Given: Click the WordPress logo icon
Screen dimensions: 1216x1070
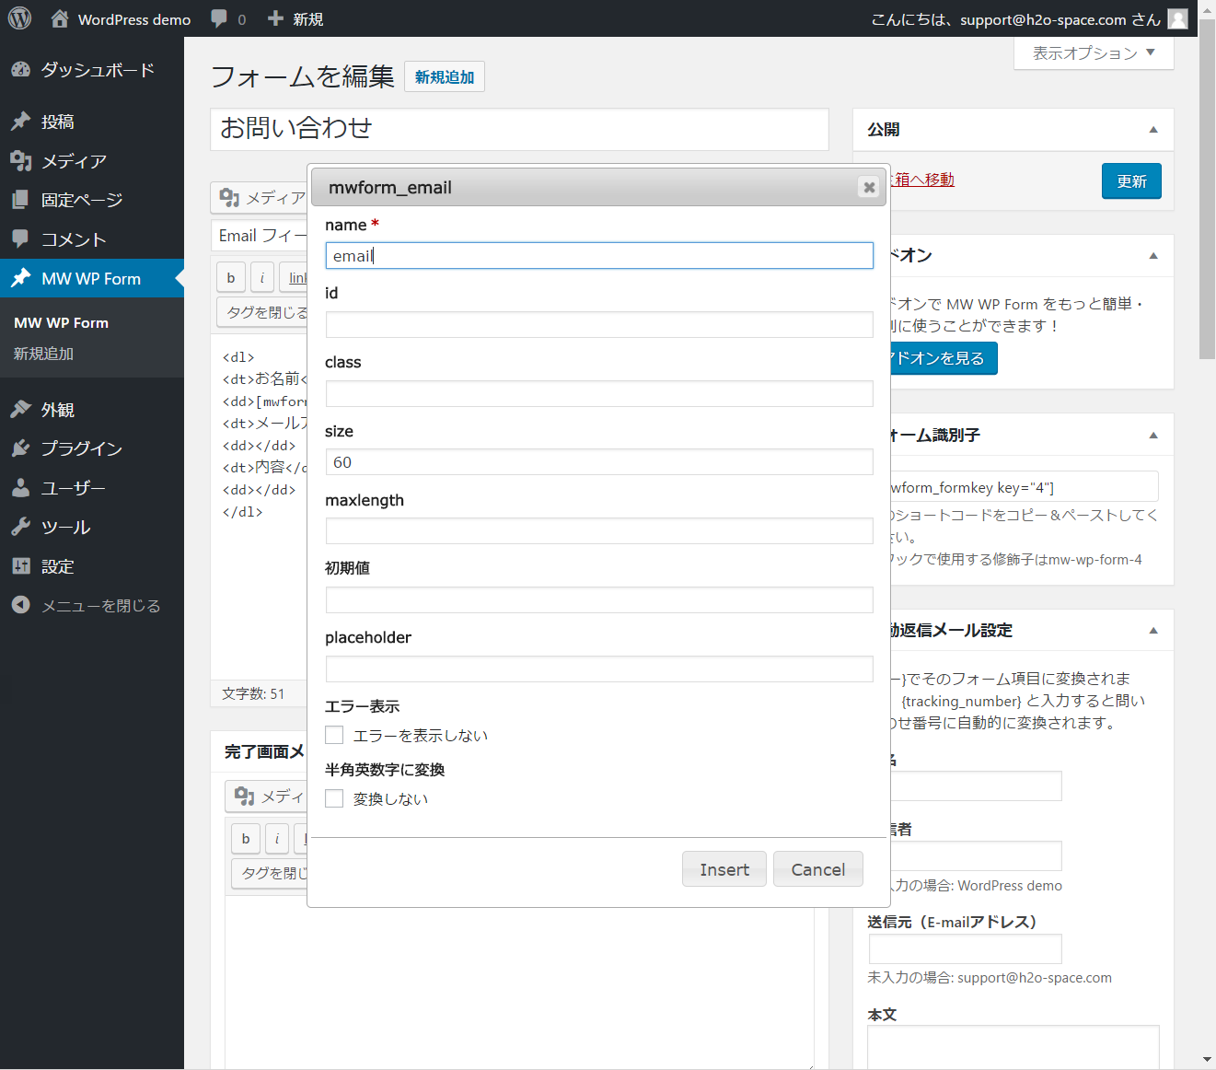Looking at the screenshot, I should click(x=19, y=18).
